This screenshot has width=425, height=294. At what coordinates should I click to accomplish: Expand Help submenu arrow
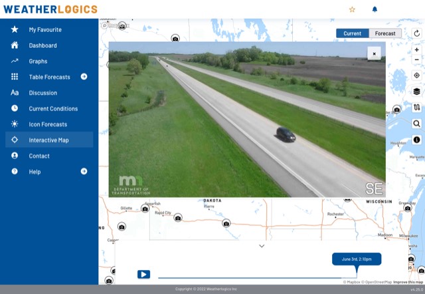[x=84, y=171]
